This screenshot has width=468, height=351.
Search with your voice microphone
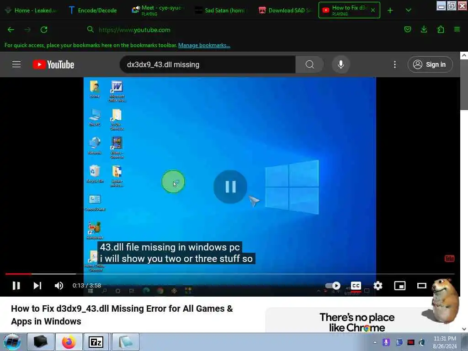[341, 64]
